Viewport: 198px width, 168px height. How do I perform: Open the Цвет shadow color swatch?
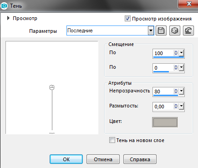[x=165, y=122]
